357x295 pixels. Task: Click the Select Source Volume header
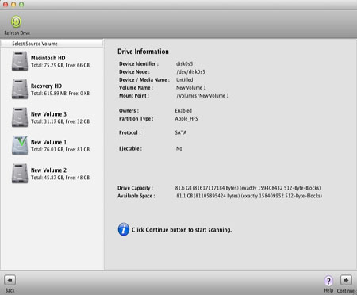[52, 44]
